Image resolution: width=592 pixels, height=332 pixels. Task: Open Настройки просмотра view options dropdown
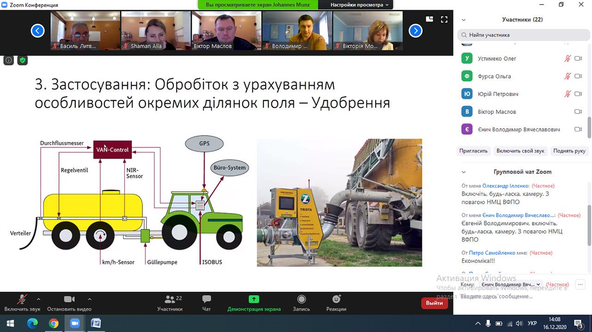click(360, 5)
